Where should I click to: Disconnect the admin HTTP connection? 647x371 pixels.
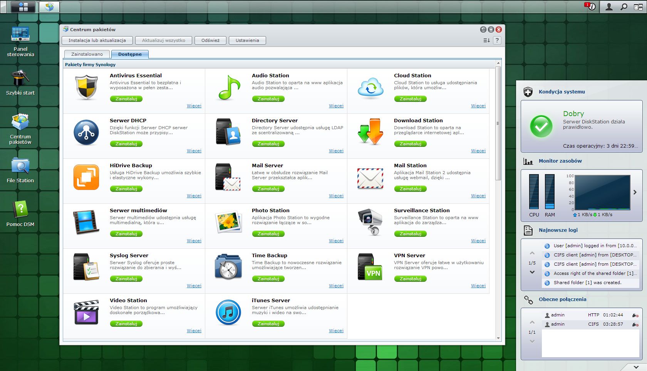[635, 315]
